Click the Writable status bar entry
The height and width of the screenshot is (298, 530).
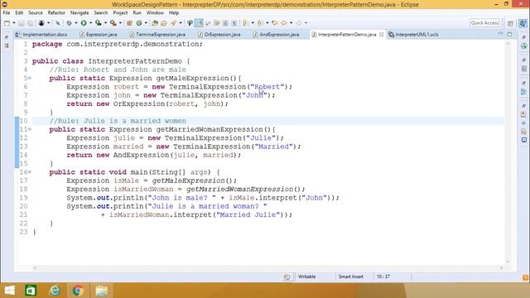pos(306,276)
